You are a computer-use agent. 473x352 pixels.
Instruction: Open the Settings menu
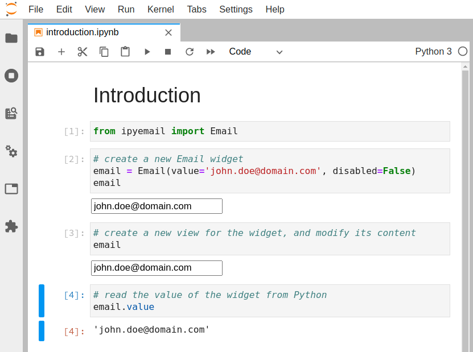click(236, 9)
